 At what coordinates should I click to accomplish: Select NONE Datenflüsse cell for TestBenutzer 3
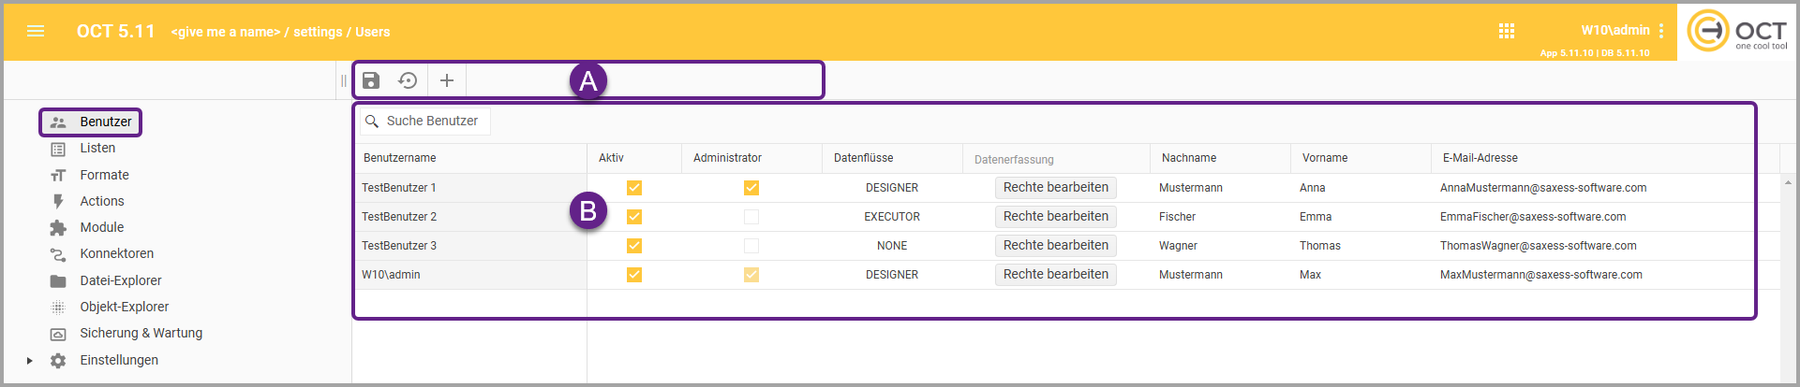[891, 246]
